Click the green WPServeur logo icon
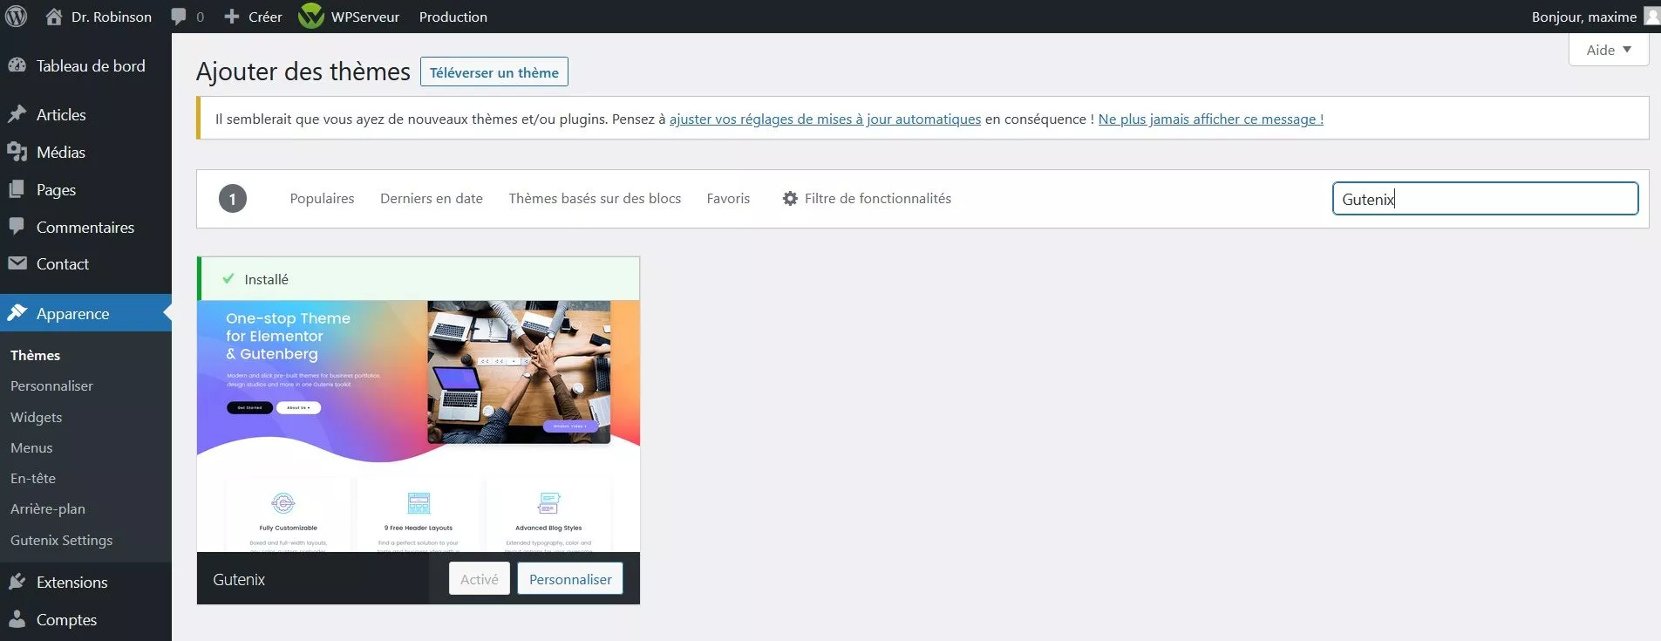The height and width of the screenshot is (641, 1661). click(311, 17)
